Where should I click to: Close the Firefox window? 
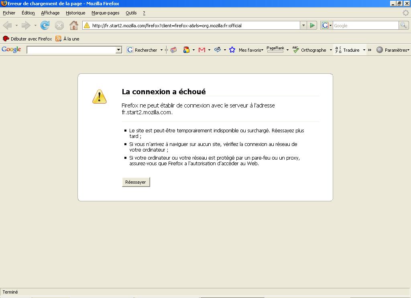[407, 3]
